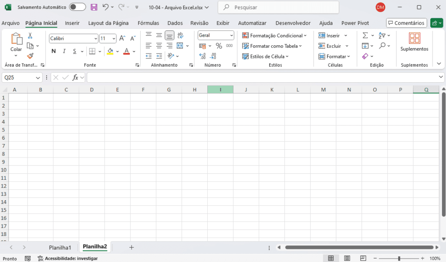Screen dimensions: 446x262
Task: Click the Cut scissors icon
Action: [30, 36]
